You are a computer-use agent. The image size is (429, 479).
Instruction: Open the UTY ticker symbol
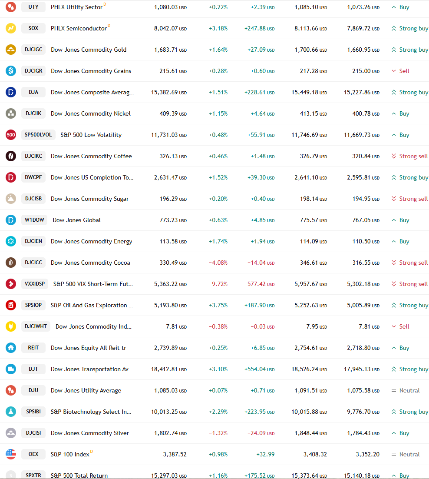coord(33,7)
